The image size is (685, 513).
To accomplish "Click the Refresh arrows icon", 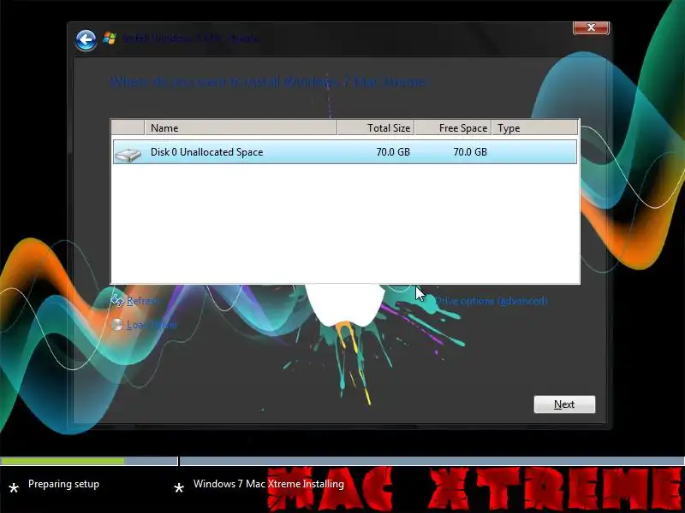I will pos(117,301).
